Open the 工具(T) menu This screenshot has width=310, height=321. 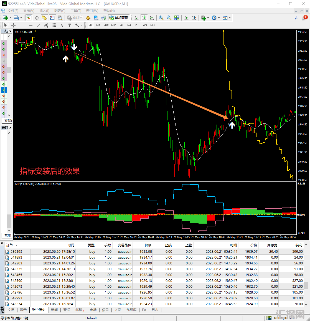pos(76,11)
